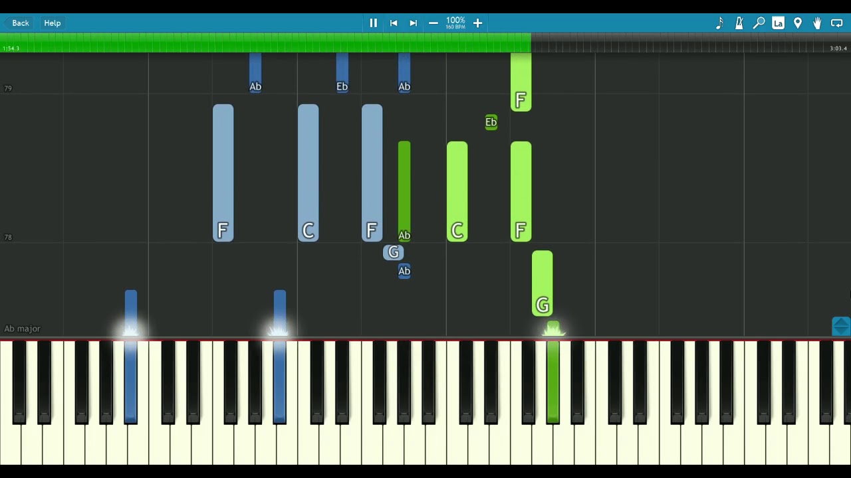Jump to previous section button
The height and width of the screenshot is (478, 851).
click(x=394, y=23)
